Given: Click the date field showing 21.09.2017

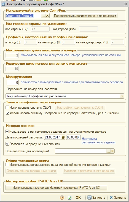Looking at the screenshot, I should point(53,137).
